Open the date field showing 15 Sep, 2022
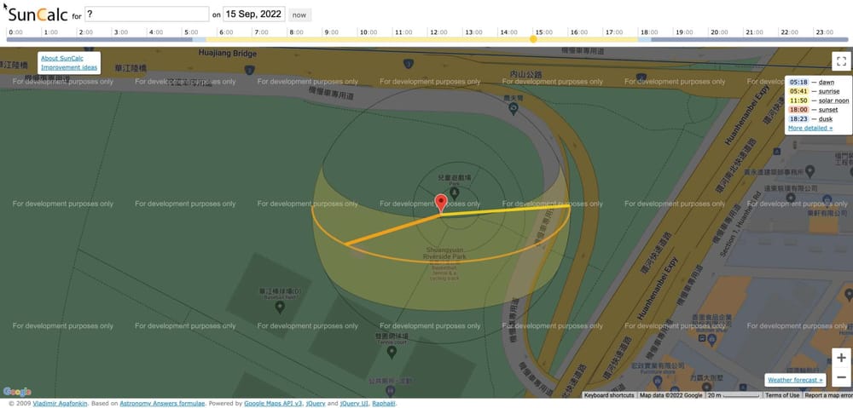The height and width of the screenshot is (408, 853). [253, 14]
